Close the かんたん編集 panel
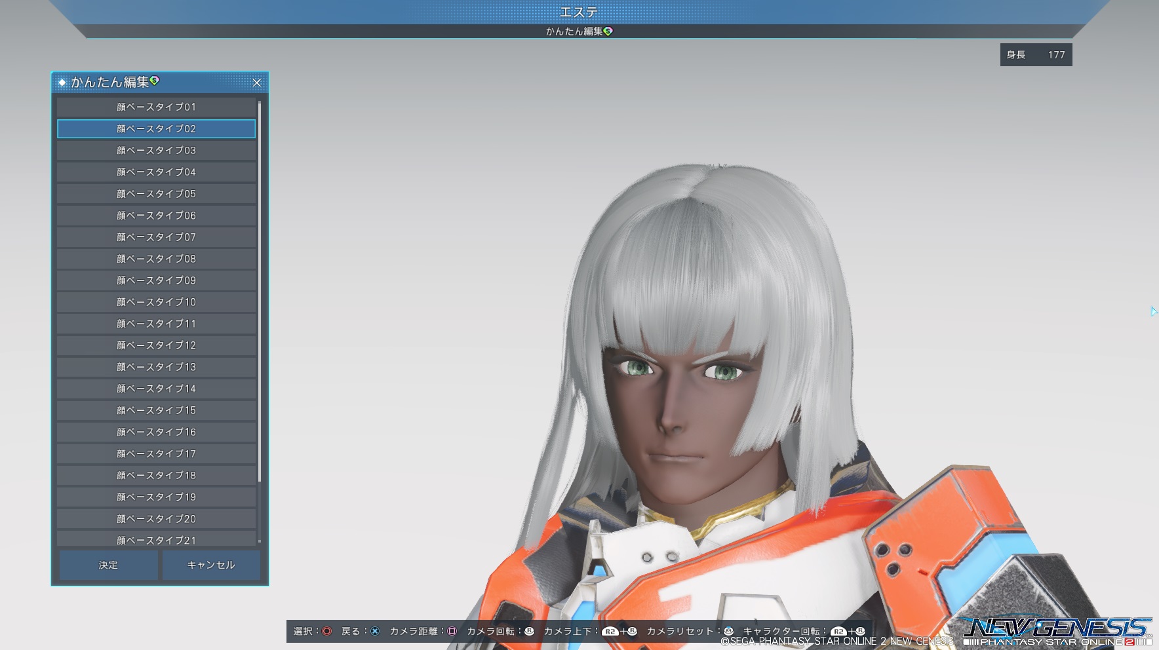This screenshot has height=650, width=1159. point(257,83)
